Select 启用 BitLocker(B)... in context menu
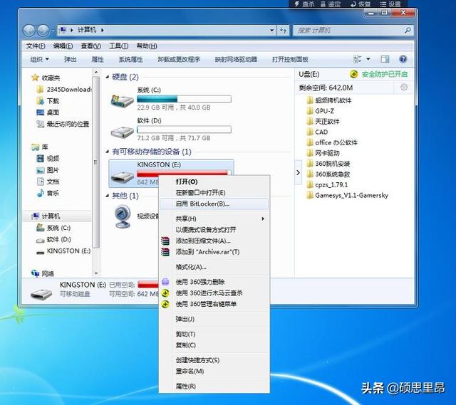This screenshot has width=456, height=405. pyautogui.click(x=203, y=204)
